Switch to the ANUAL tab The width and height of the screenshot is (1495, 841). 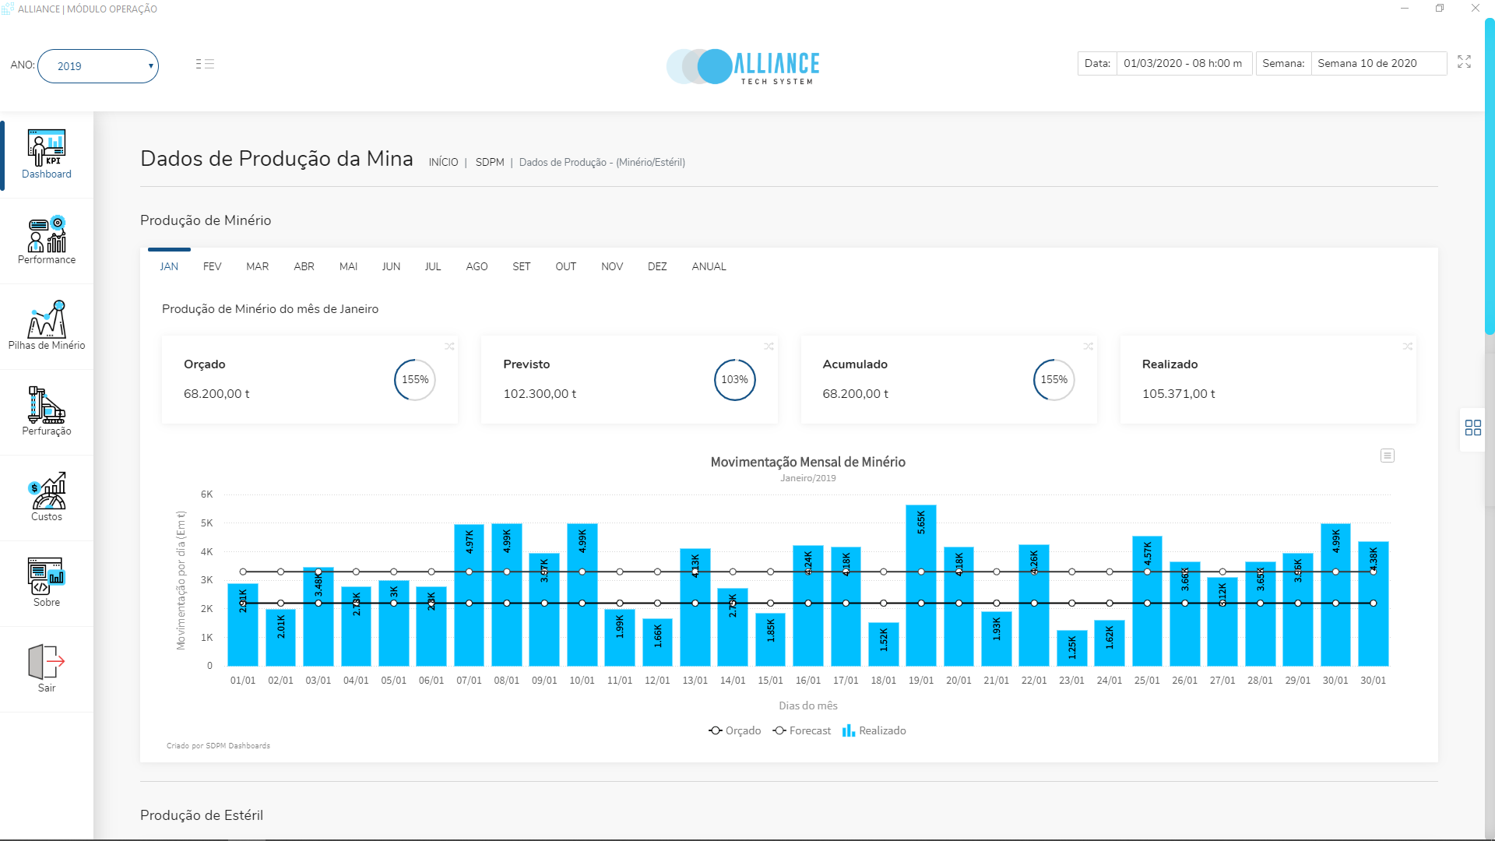pos(709,266)
